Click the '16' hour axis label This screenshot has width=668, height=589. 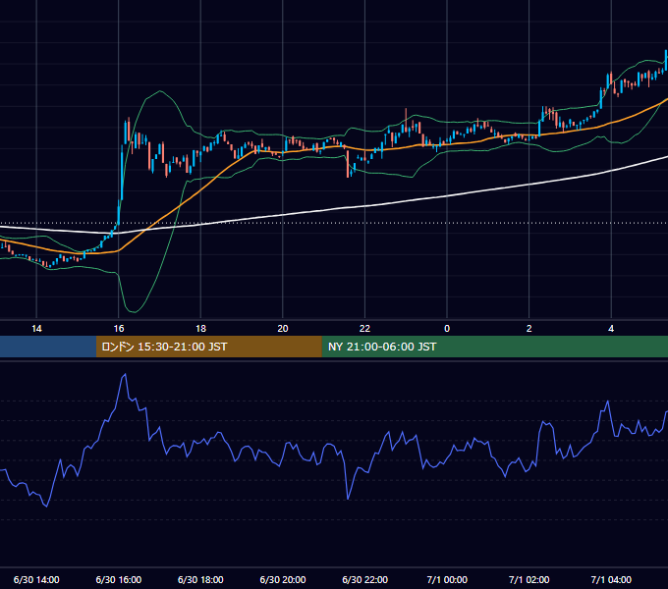[x=119, y=329]
